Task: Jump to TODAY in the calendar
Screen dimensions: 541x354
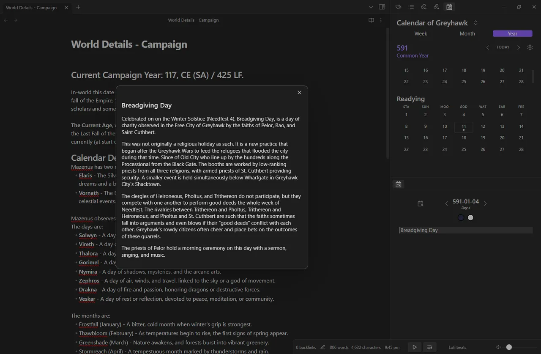Action: point(503,47)
